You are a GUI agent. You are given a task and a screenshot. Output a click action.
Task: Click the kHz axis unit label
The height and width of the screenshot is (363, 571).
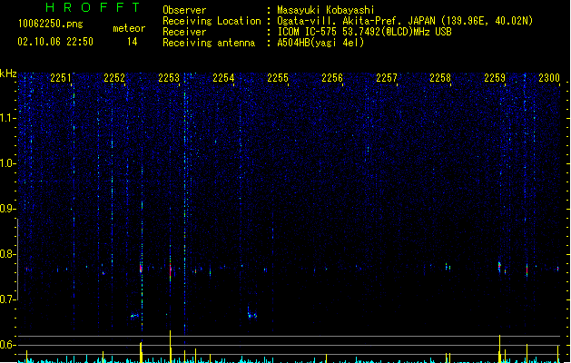click(8, 74)
